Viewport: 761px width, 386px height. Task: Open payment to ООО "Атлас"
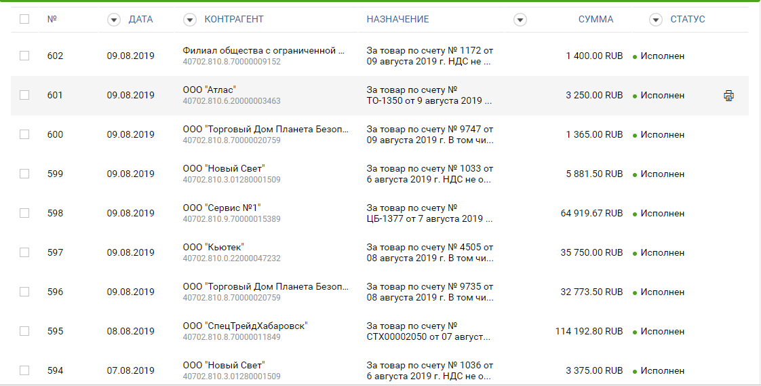[210, 90]
